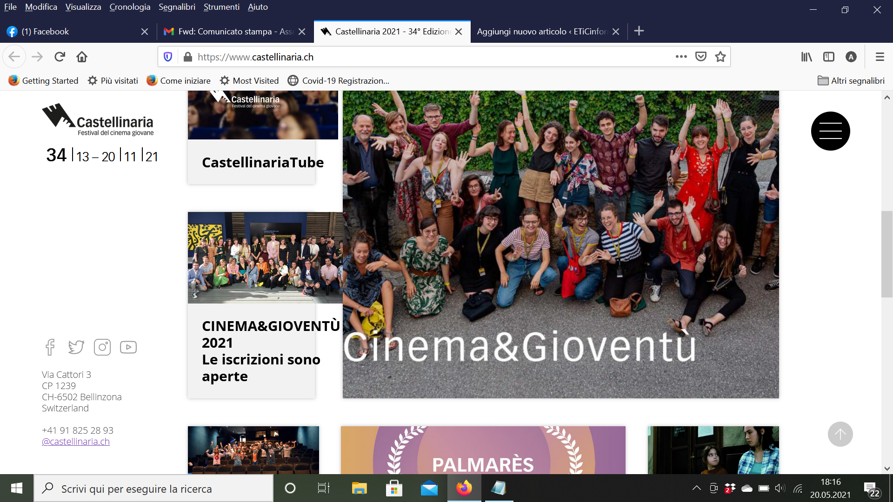Bookmark this page with star
This screenshot has height=502, width=893.
[720, 57]
